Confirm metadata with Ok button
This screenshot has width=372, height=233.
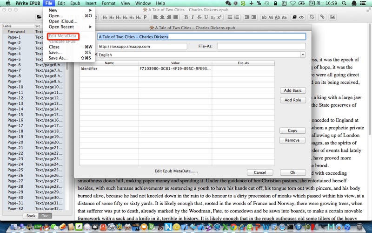click(293, 172)
